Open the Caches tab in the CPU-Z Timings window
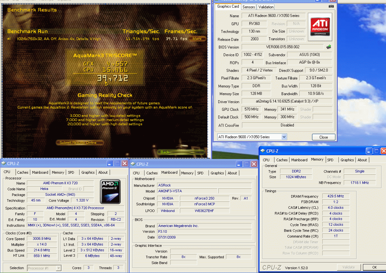 tap(282, 160)
